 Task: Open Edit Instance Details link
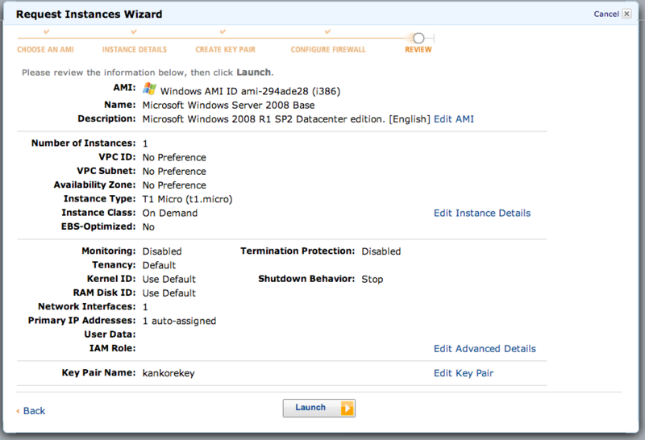click(482, 213)
